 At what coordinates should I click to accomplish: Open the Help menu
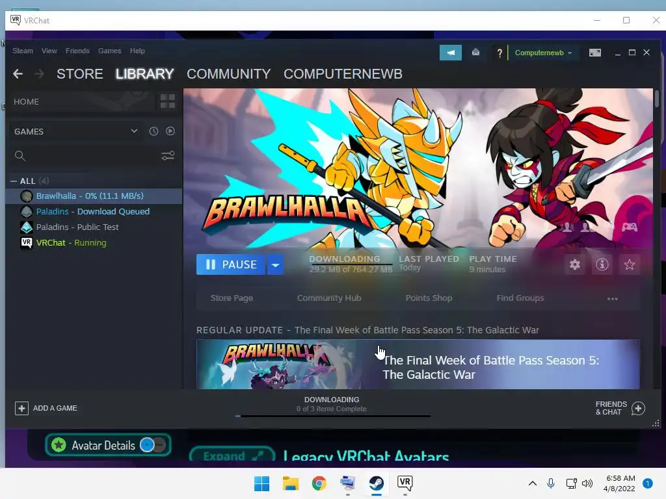[137, 51]
